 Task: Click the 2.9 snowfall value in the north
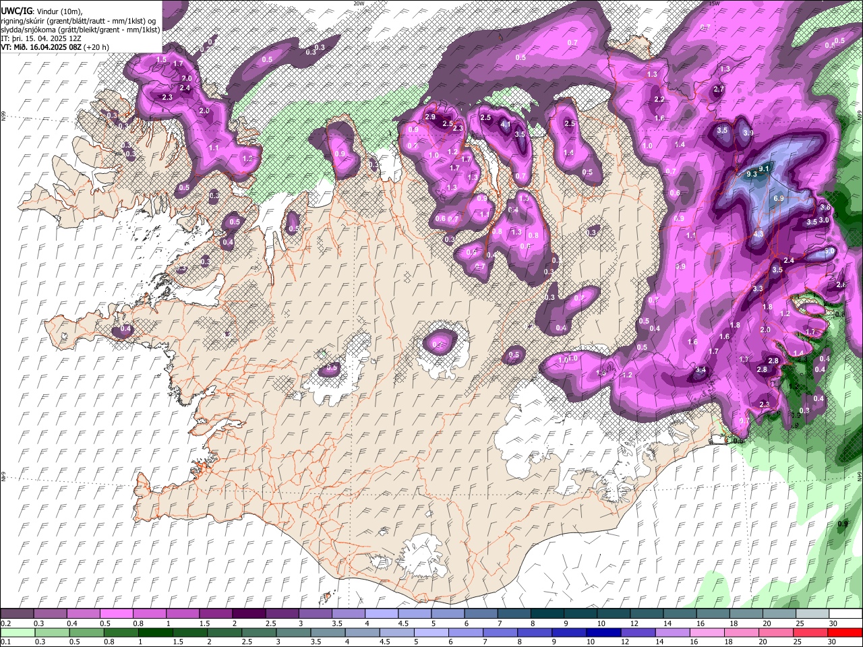click(x=430, y=117)
